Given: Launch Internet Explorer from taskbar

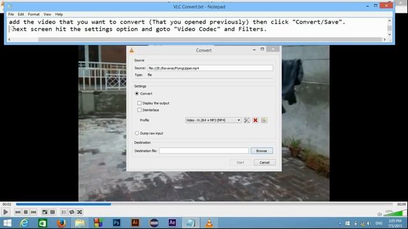Looking at the screenshot, I should (x=24, y=223).
